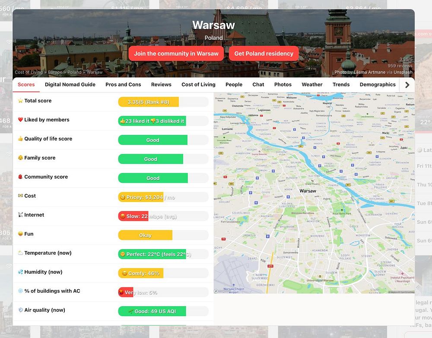The width and height of the screenshot is (432, 338).
Task: View the Photos tab
Action: point(283,85)
